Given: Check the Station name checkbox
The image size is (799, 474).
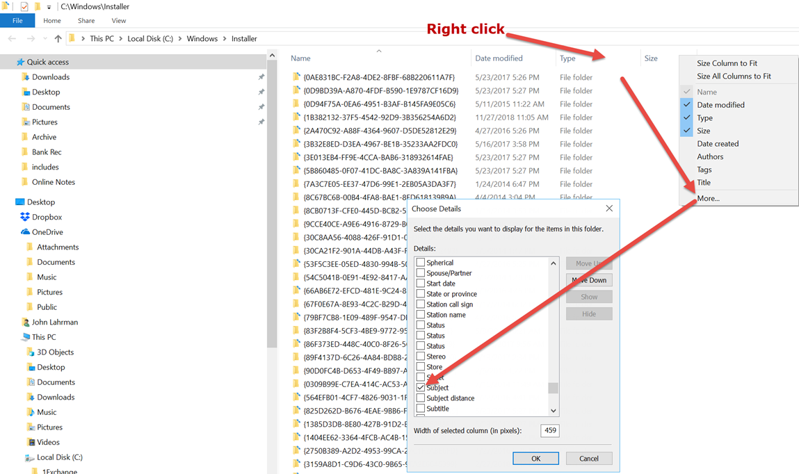Looking at the screenshot, I should (x=421, y=315).
